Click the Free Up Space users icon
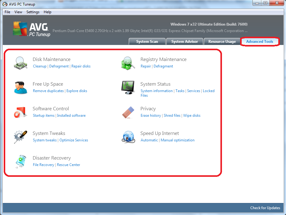Screen dimensions: 286x215 [x=21, y=87]
